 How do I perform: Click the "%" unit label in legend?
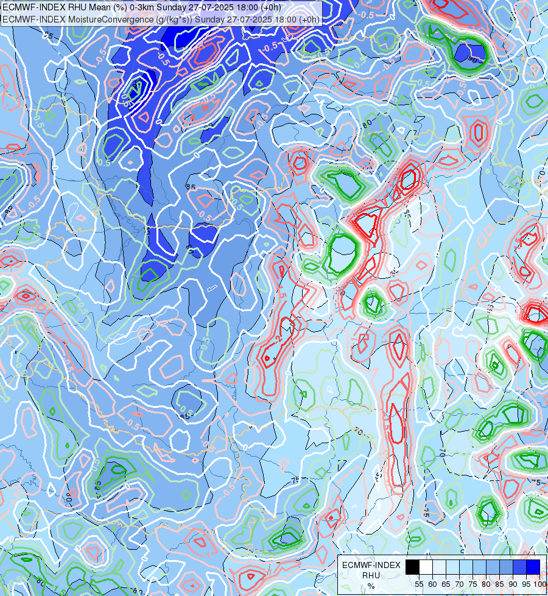[371, 586]
